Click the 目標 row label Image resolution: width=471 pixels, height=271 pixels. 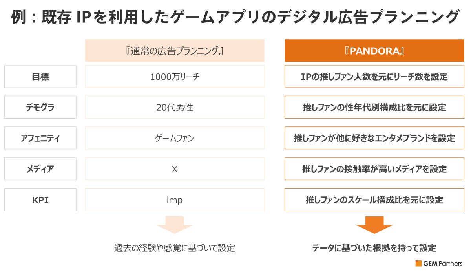[x=40, y=77]
